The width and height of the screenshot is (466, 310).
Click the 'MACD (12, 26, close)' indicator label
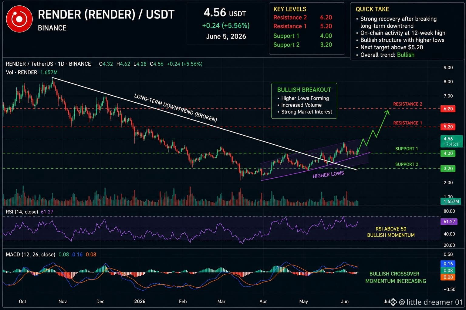[x=30, y=255]
